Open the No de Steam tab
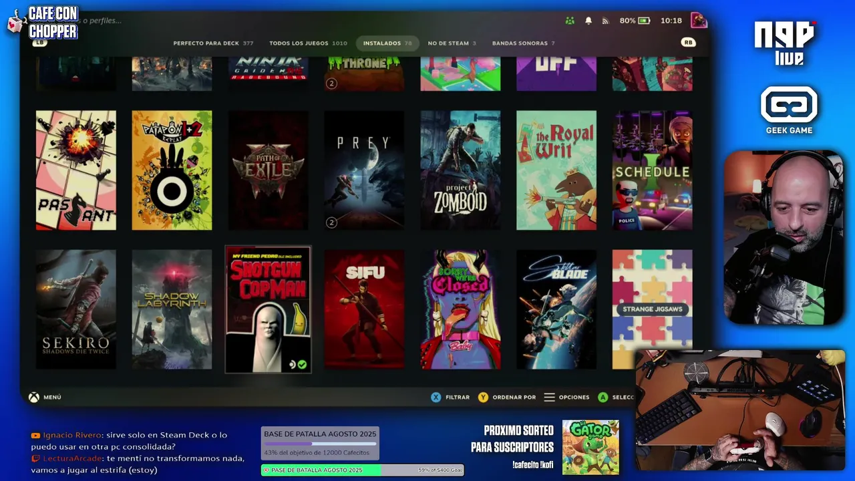 [452, 43]
